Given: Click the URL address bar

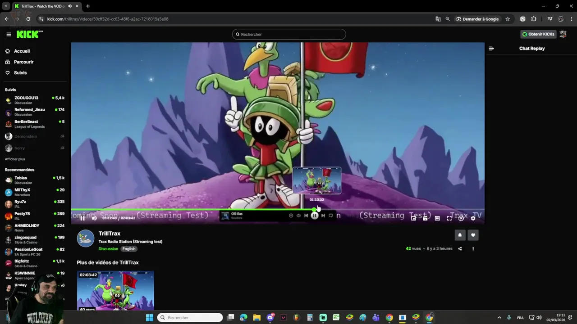Looking at the screenshot, I should (x=234, y=19).
